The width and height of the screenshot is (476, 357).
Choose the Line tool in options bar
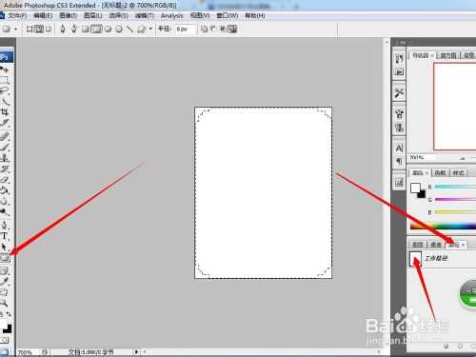point(129,30)
